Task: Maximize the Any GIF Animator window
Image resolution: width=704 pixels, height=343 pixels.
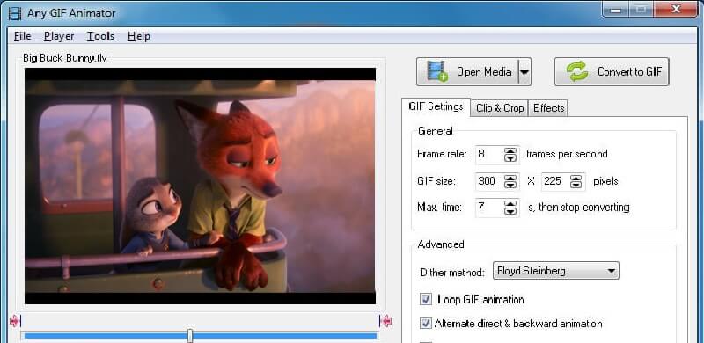Action: click(642, 9)
